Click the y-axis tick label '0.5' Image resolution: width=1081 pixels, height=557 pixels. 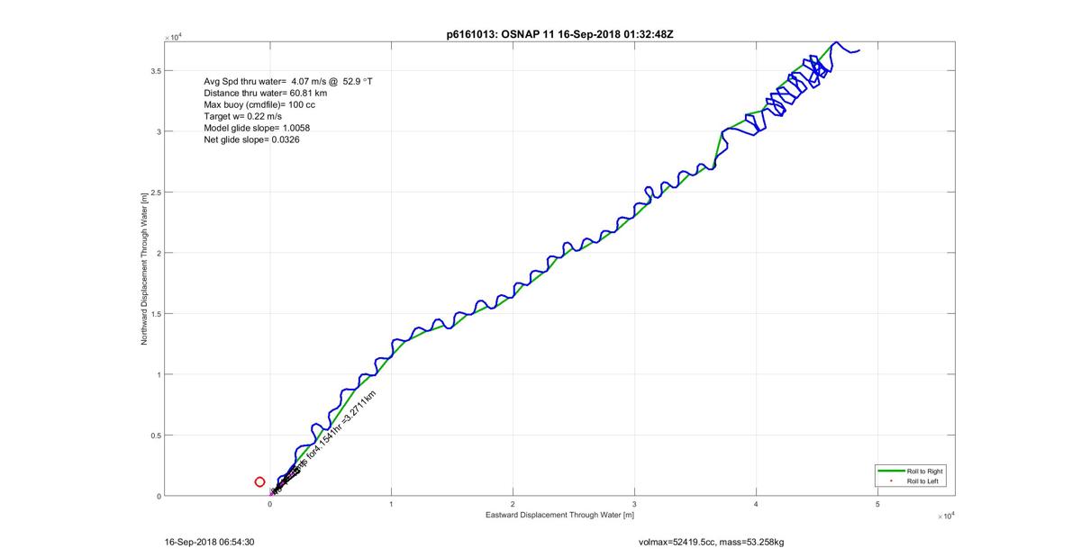pos(155,436)
